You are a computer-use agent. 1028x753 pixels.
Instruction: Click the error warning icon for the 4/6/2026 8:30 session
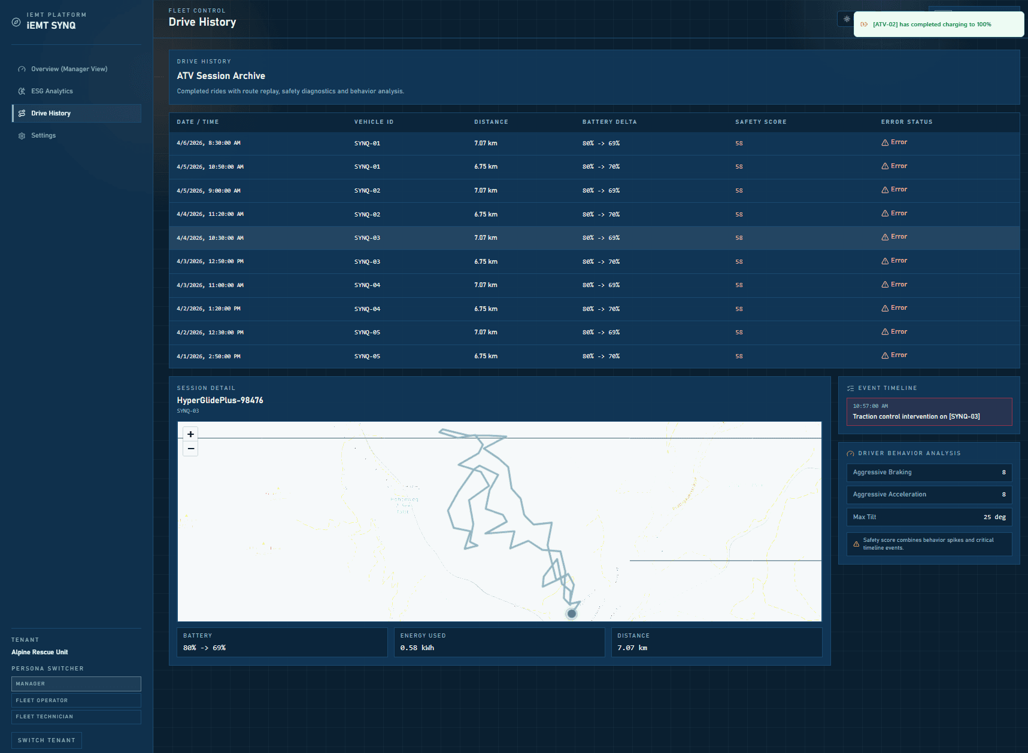coord(885,143)
